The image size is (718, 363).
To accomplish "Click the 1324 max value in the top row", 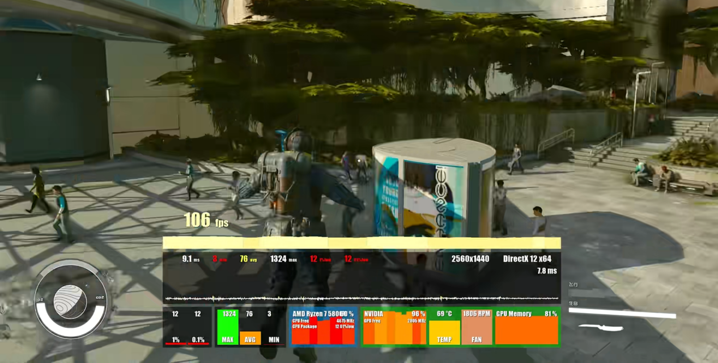I will tap(283, 259).
